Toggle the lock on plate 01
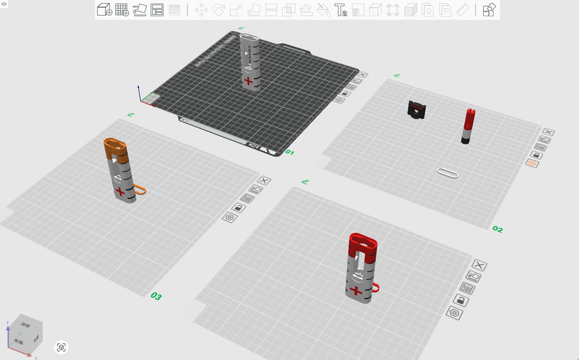 tap(345, 94)
